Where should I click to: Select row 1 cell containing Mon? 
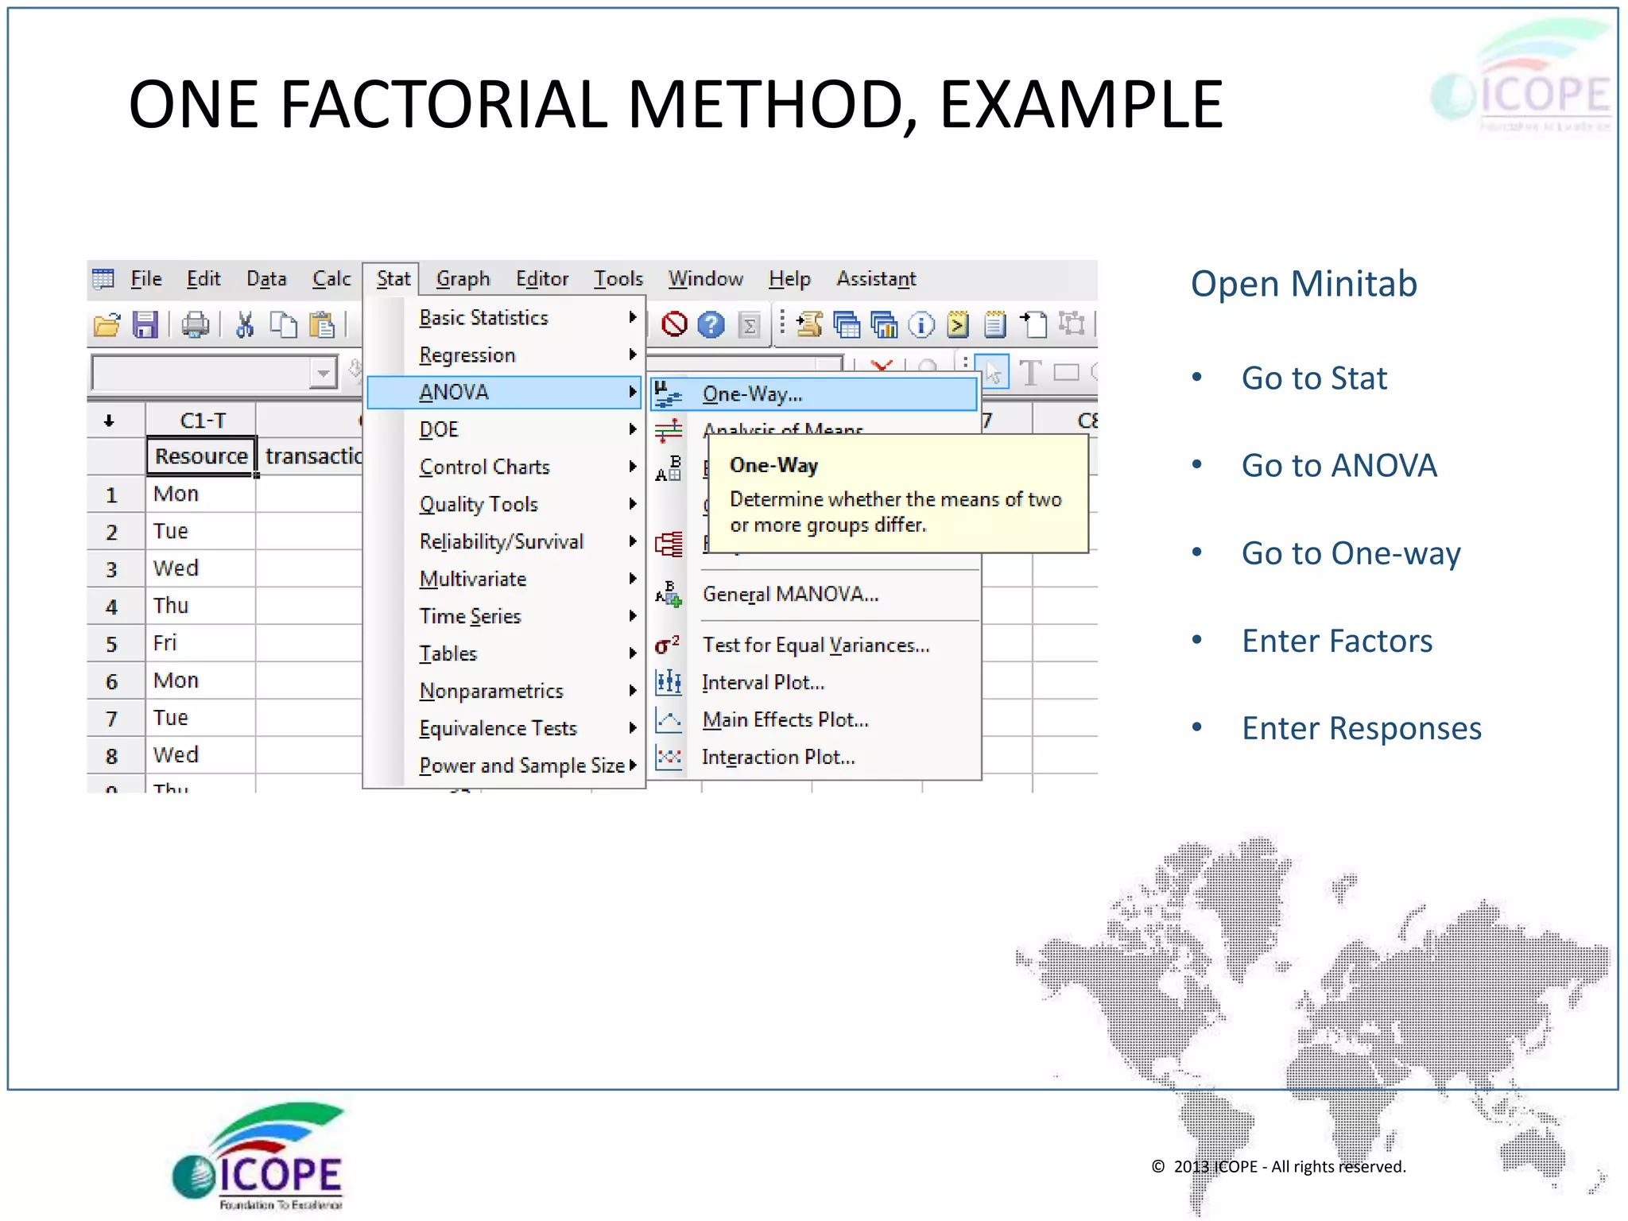point(201,494)
